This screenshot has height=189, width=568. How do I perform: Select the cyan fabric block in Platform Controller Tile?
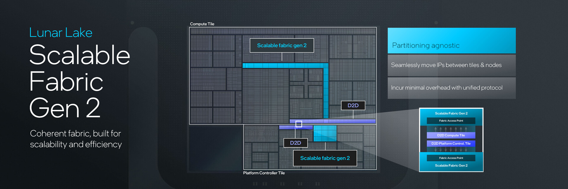325,133
